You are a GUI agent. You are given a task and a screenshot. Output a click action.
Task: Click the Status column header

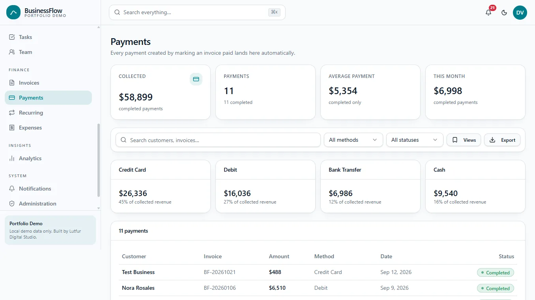point(506,256)
